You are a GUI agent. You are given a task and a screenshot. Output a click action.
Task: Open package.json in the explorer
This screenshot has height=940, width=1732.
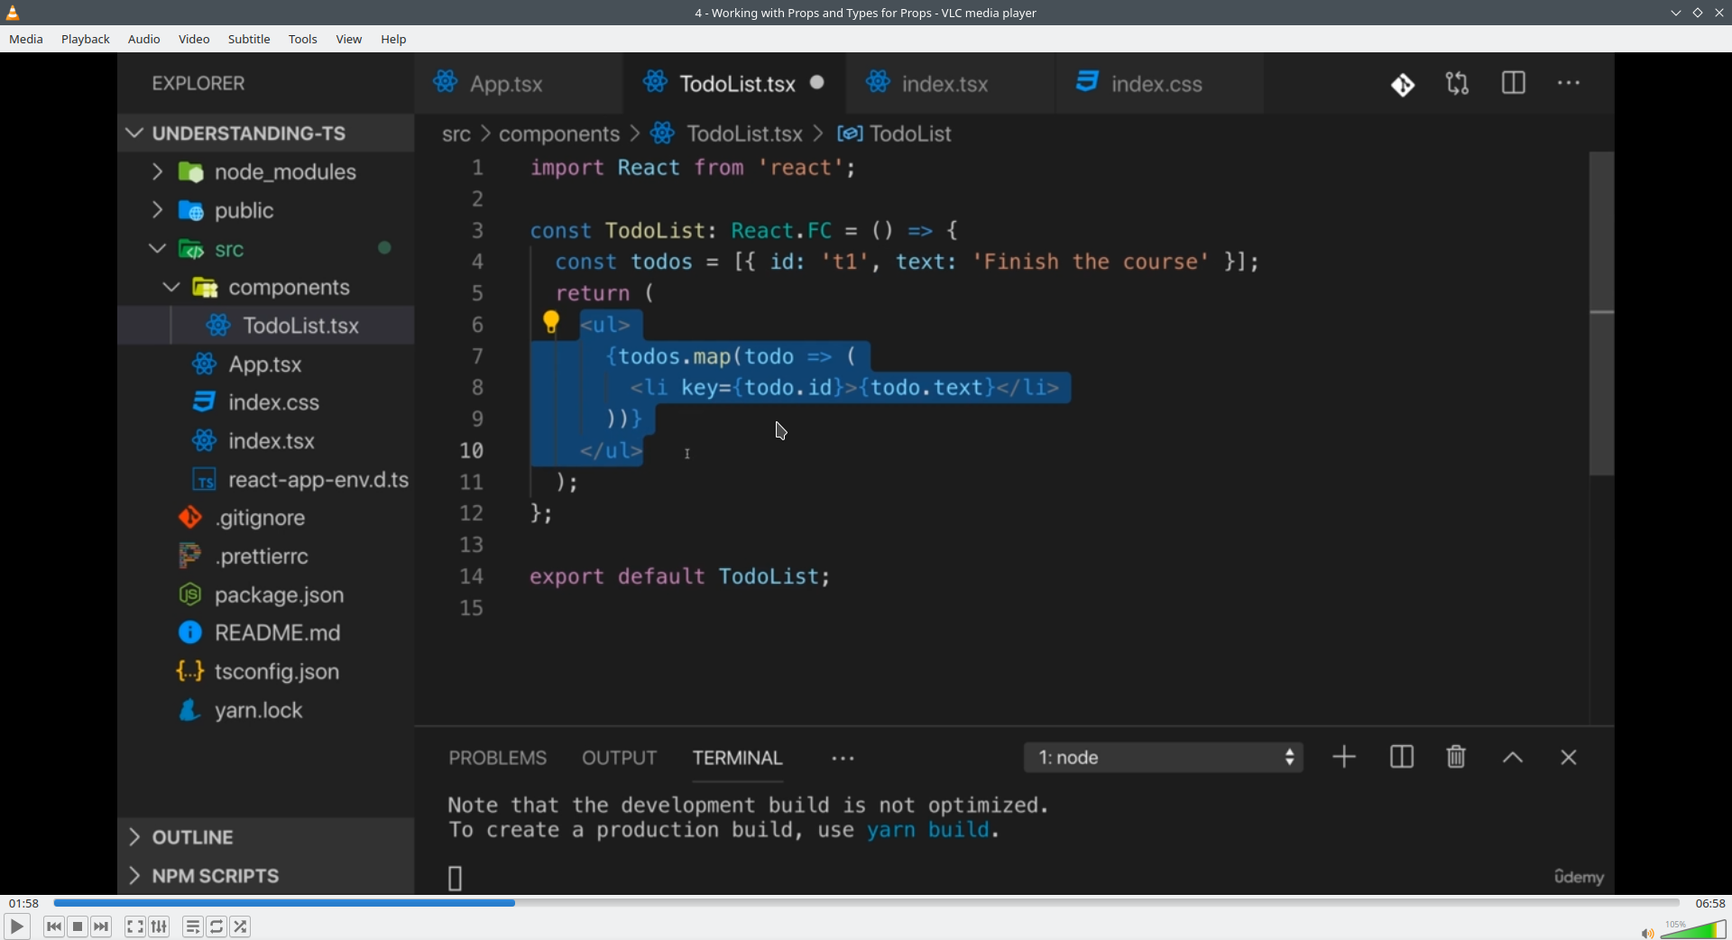266,595
